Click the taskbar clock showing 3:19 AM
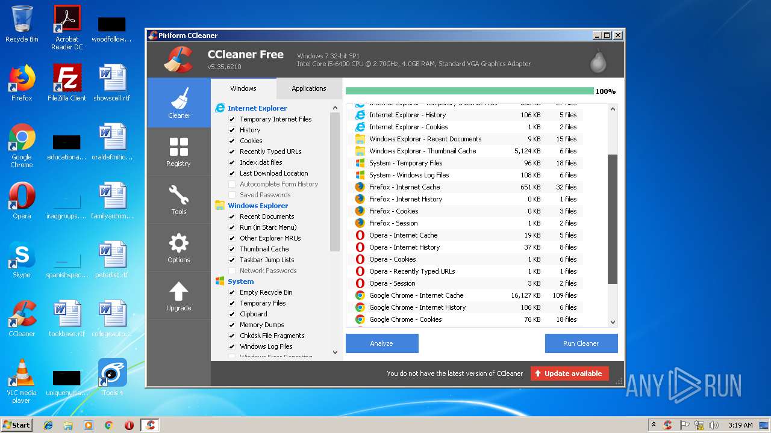The width and height of the screenshot is (771, 433). 740,425
